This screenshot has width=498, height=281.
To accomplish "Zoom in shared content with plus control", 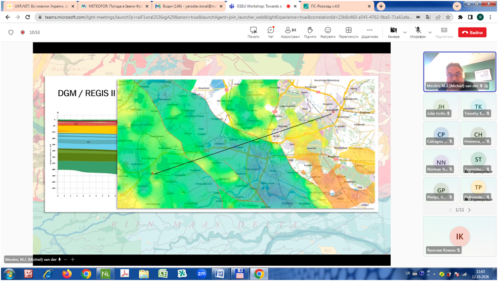I will (73, 259).
